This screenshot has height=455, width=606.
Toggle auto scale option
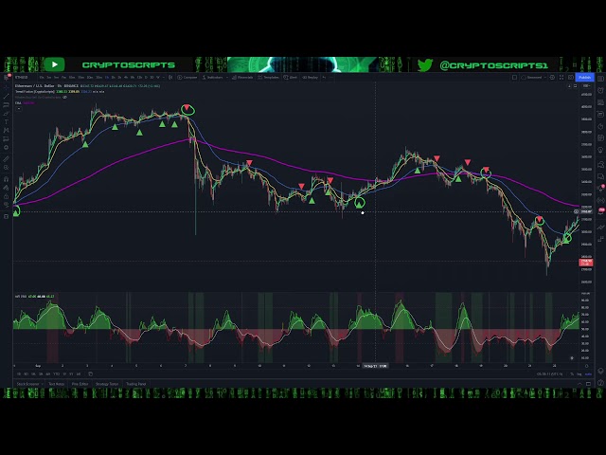coord(588,374)
